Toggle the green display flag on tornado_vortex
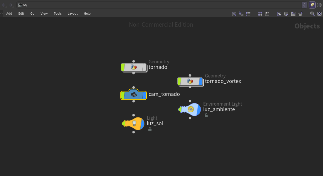Viewport: 323px width, 176px height. (179, 81)
